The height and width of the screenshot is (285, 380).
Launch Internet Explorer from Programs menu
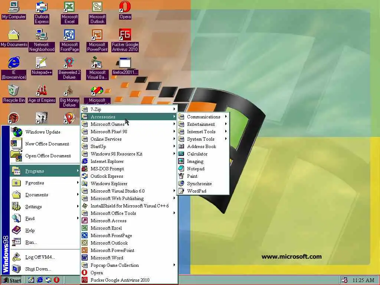pos(129,161)
